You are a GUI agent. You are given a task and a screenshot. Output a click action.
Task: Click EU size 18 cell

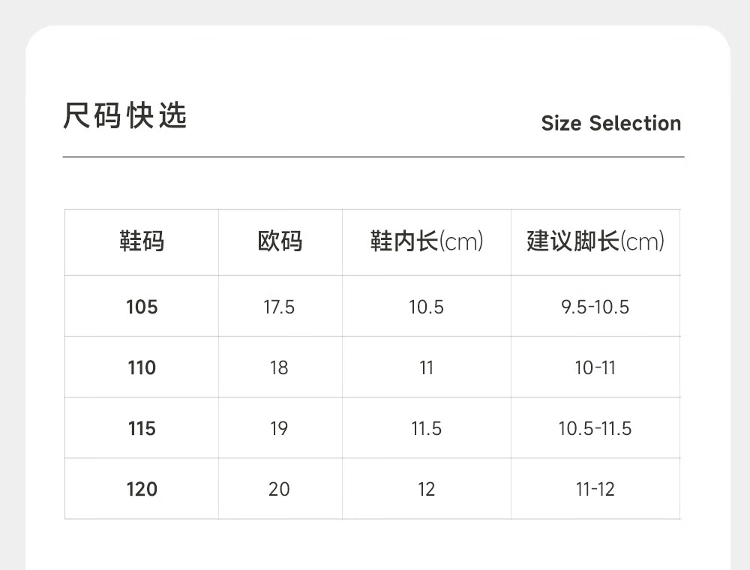pos(279,367)
